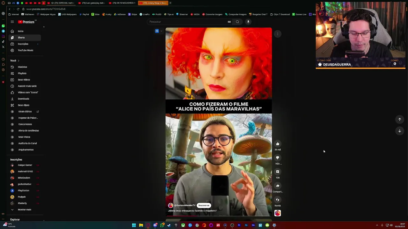408x229 pixels.
Task: Click the YouTube Premium logo
Action: [x=26, y=22]
